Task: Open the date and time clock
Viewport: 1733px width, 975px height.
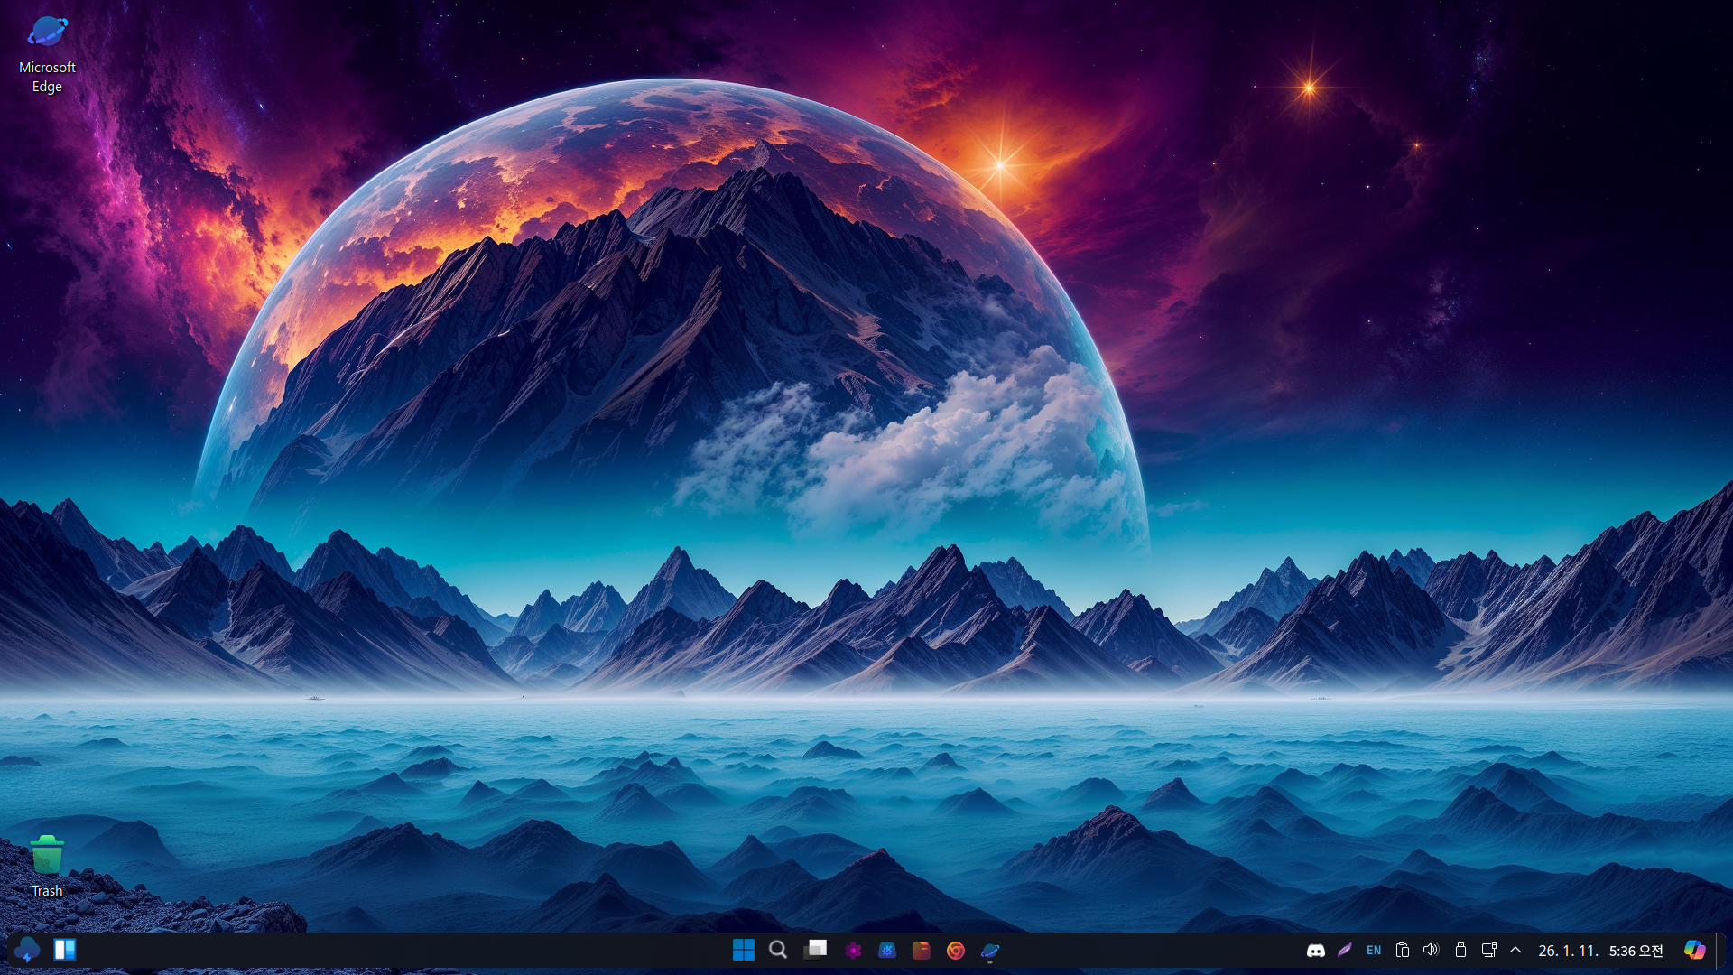Action: tap(1600, 951)
